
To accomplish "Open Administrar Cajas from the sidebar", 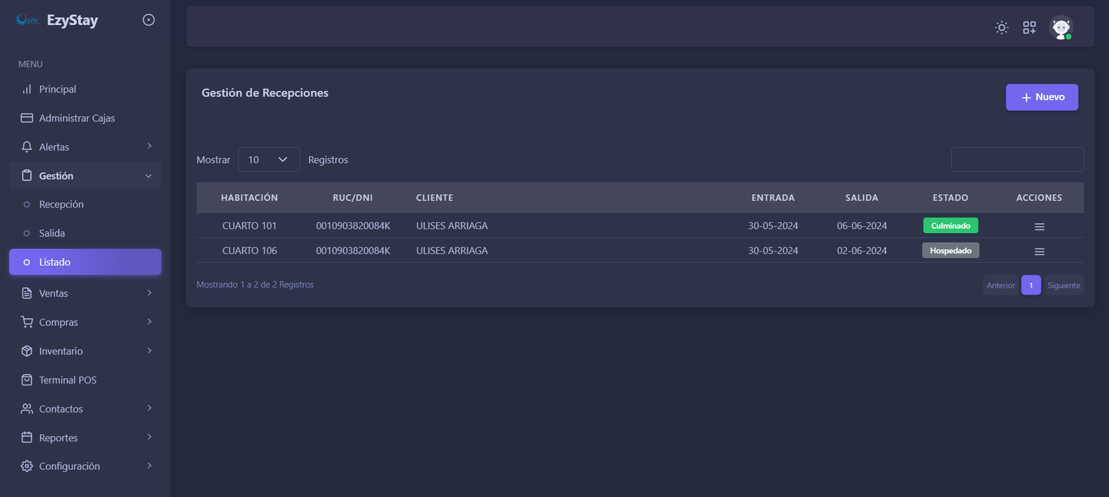I will tap(76, 118).
